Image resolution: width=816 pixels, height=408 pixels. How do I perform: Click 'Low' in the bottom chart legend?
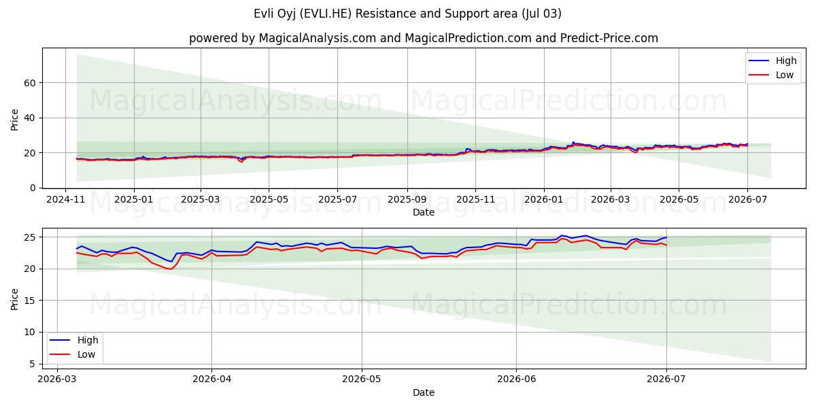tap(86, 354)
